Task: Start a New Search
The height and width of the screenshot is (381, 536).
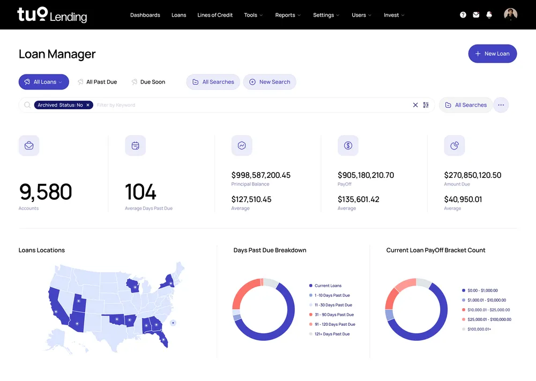Action: (x=270, y=81)
